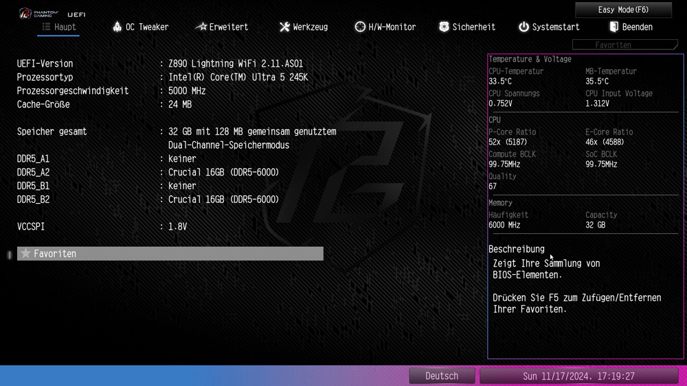687x386 pixels.
Task: Click the Sicherheit shield icon
Action: [444, 27]
